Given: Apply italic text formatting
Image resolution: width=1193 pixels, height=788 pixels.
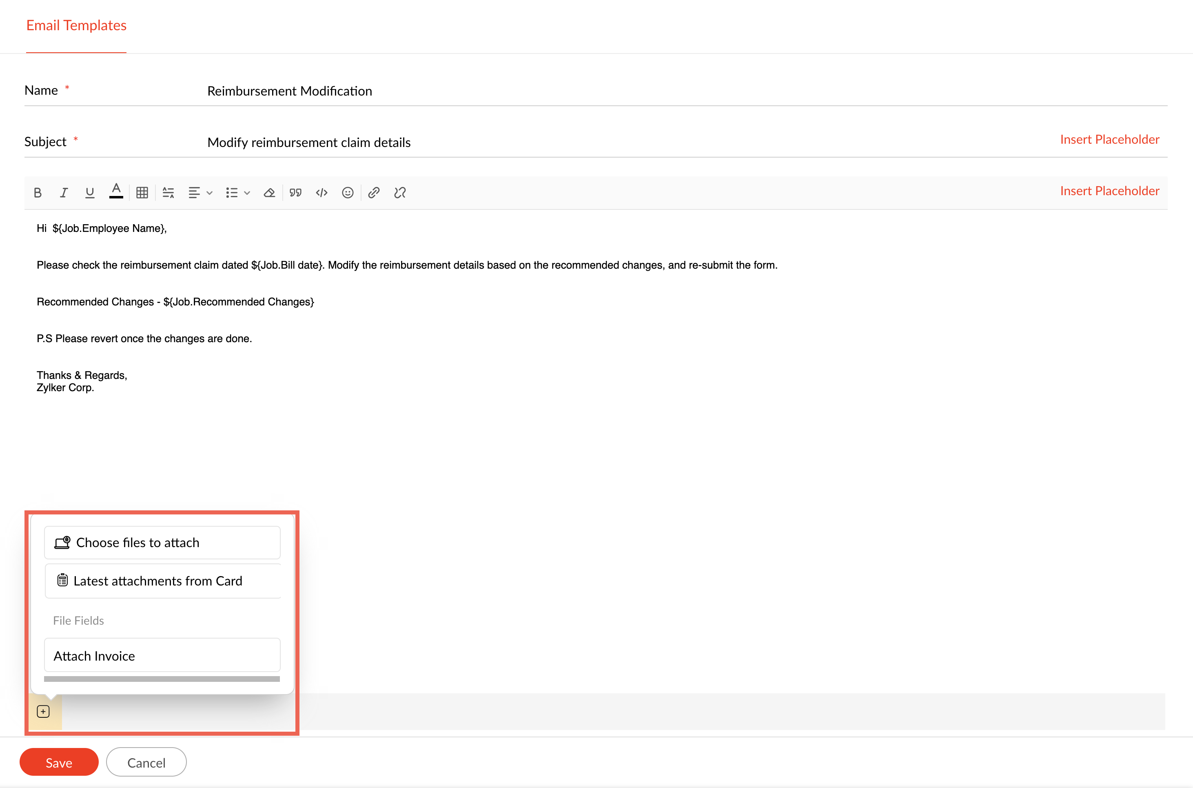Looking at the screenshot, I should 64,192.
